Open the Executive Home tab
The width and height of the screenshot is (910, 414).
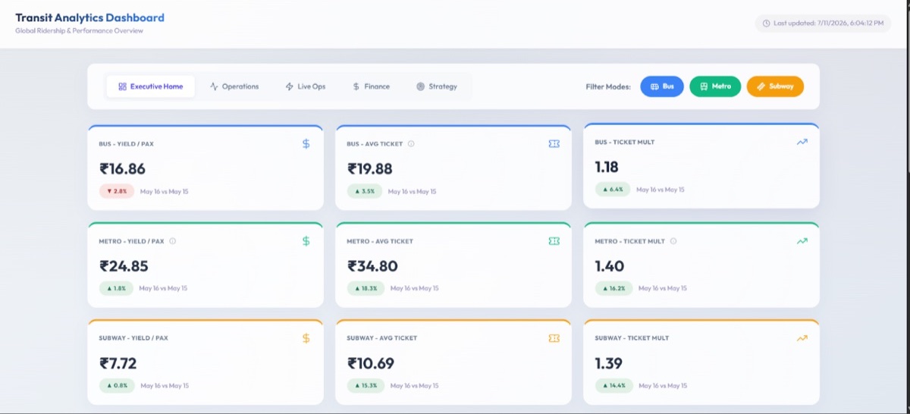[x=150, y=86]
